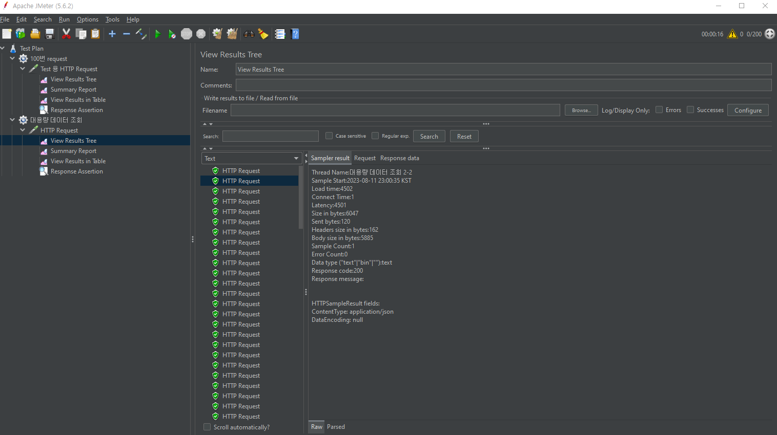This screenshot has height=435, width=777.
Task: Select Test 용 HTTP Request sampler
Action: pos(69,69)
